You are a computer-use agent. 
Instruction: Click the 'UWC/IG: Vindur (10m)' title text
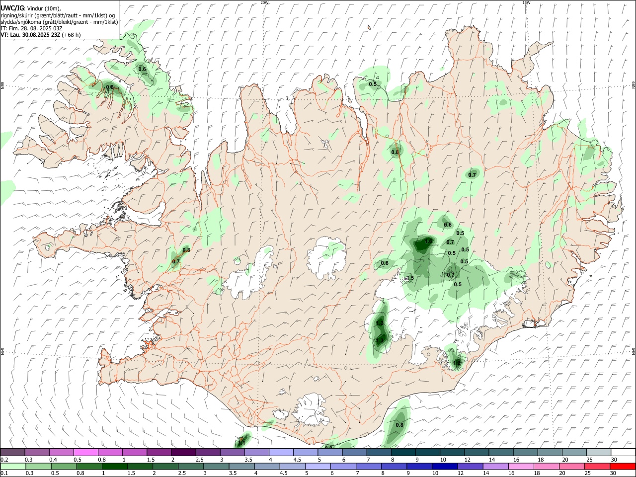[x=31, y=8]
